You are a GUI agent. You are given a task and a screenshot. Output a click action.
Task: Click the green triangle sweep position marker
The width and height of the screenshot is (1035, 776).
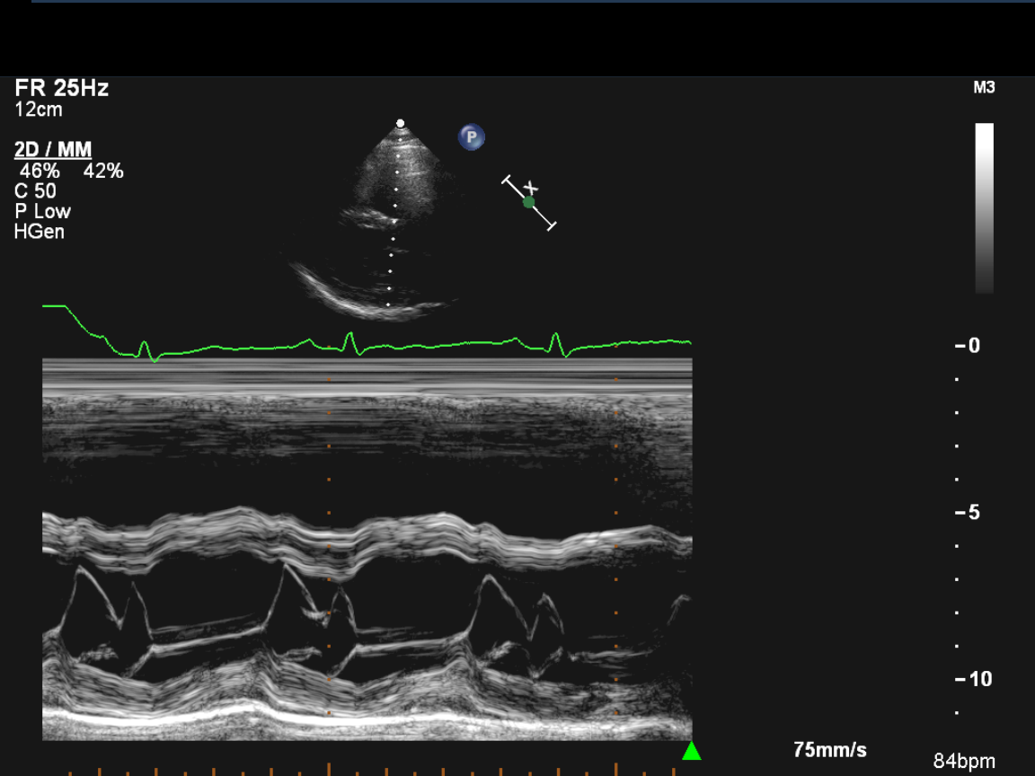tap(691, 751)
